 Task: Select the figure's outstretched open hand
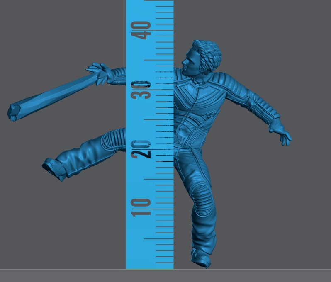(281, 133)
